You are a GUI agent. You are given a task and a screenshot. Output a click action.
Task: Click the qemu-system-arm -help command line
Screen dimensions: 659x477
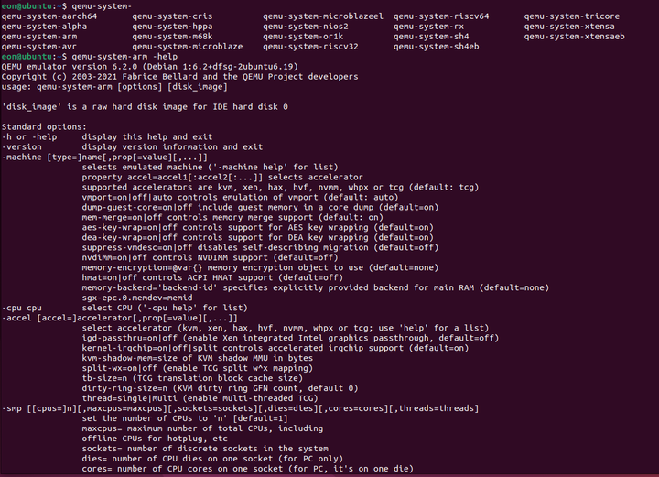point(124,57)
